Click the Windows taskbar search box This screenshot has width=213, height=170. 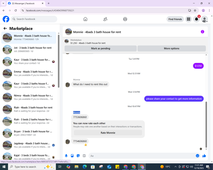point(32,167)
